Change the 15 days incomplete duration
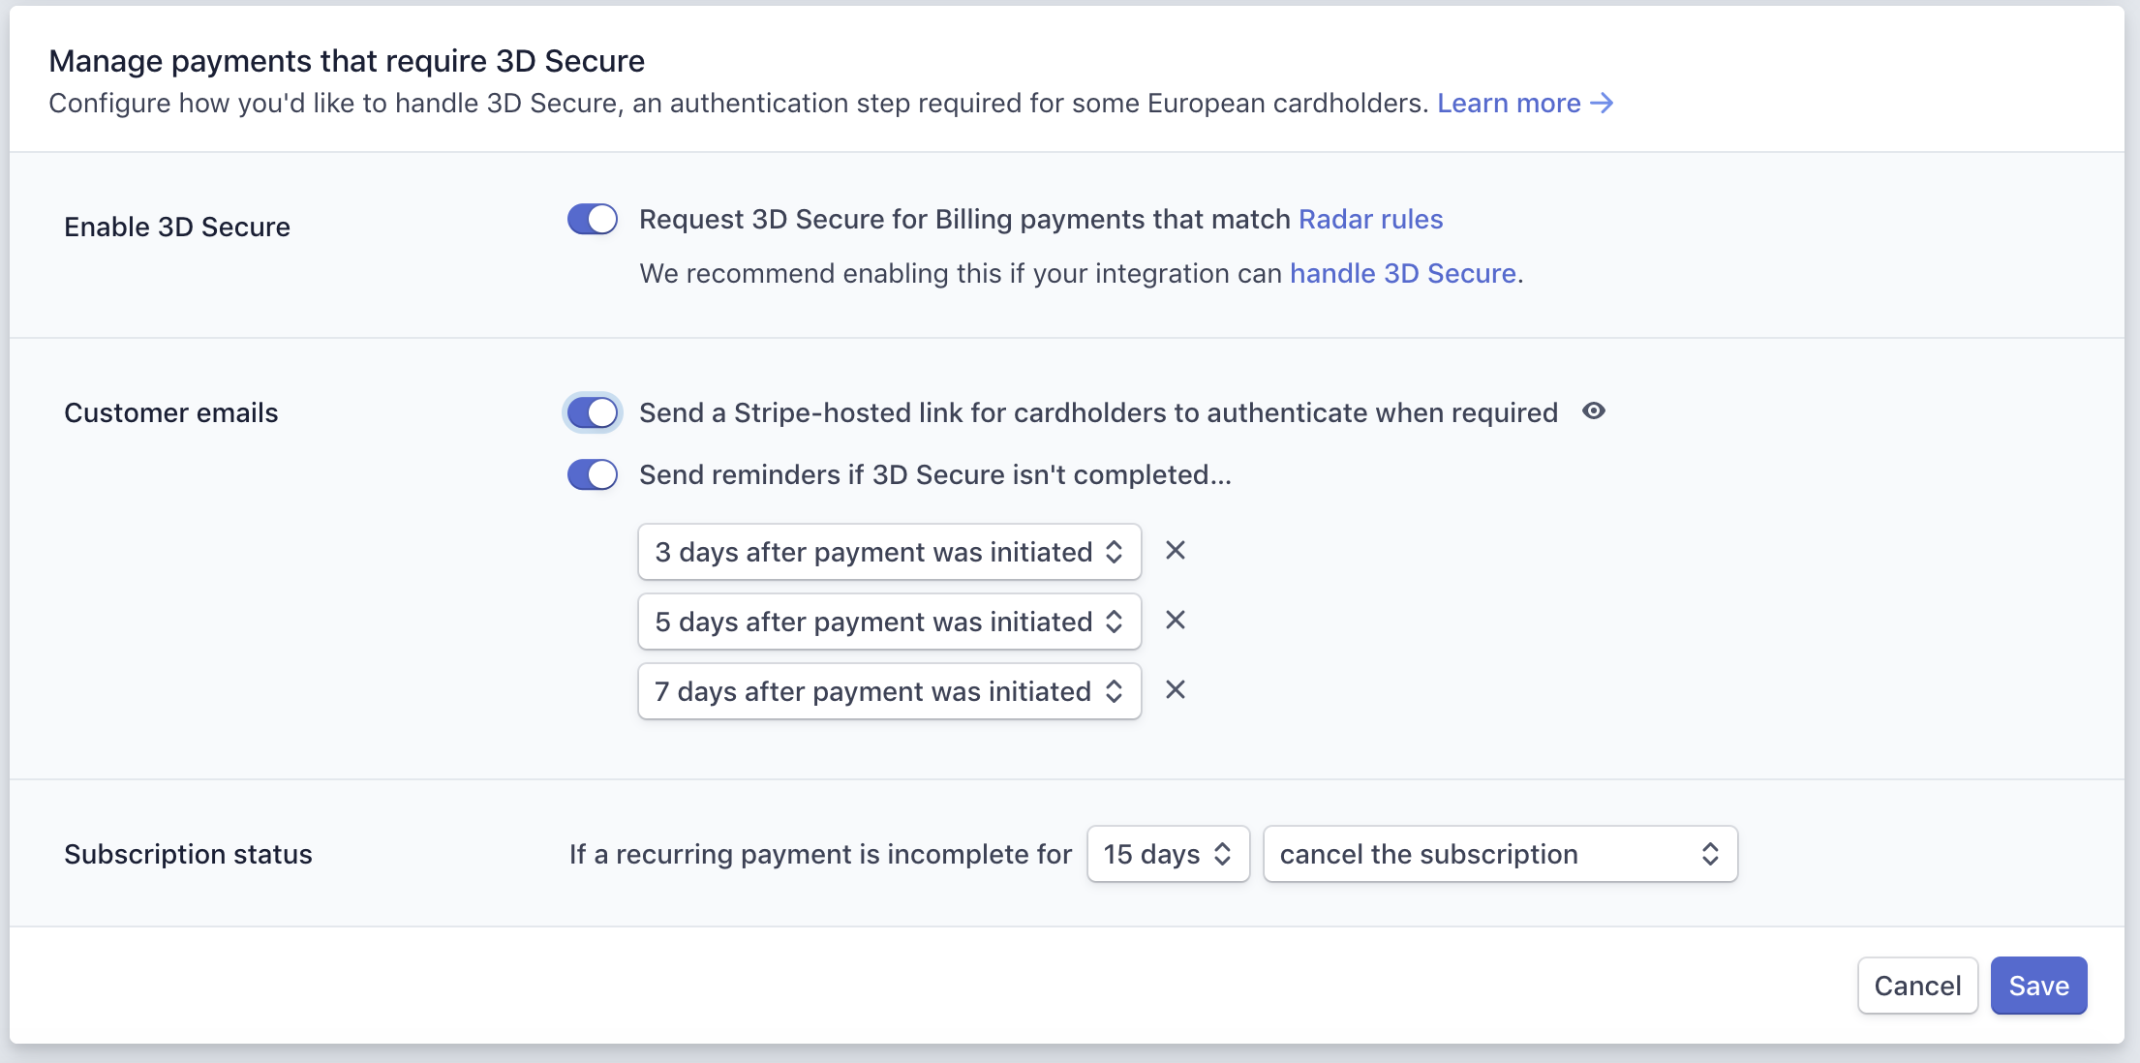Screen dimensions: 2140x1063 tap(1168, 854)
